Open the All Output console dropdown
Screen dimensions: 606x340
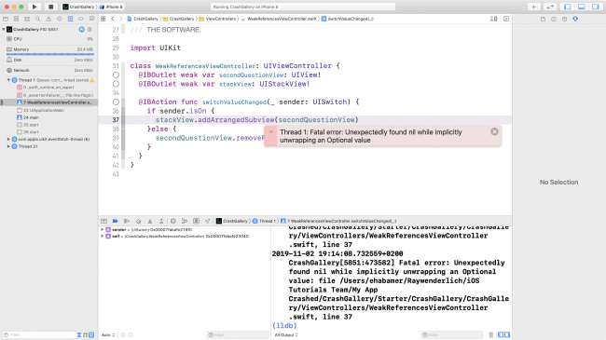click(286, 335)
